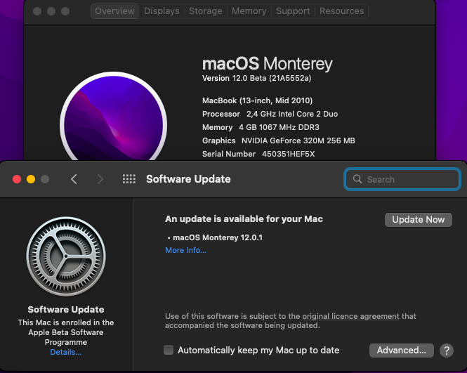Viewport: 467px width, 373px height.
Task: Go forward in System Preferences
Action: [x=100, y=179]
